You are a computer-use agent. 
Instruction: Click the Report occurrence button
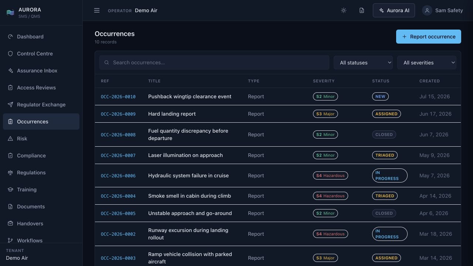click(x=429, y=37)
